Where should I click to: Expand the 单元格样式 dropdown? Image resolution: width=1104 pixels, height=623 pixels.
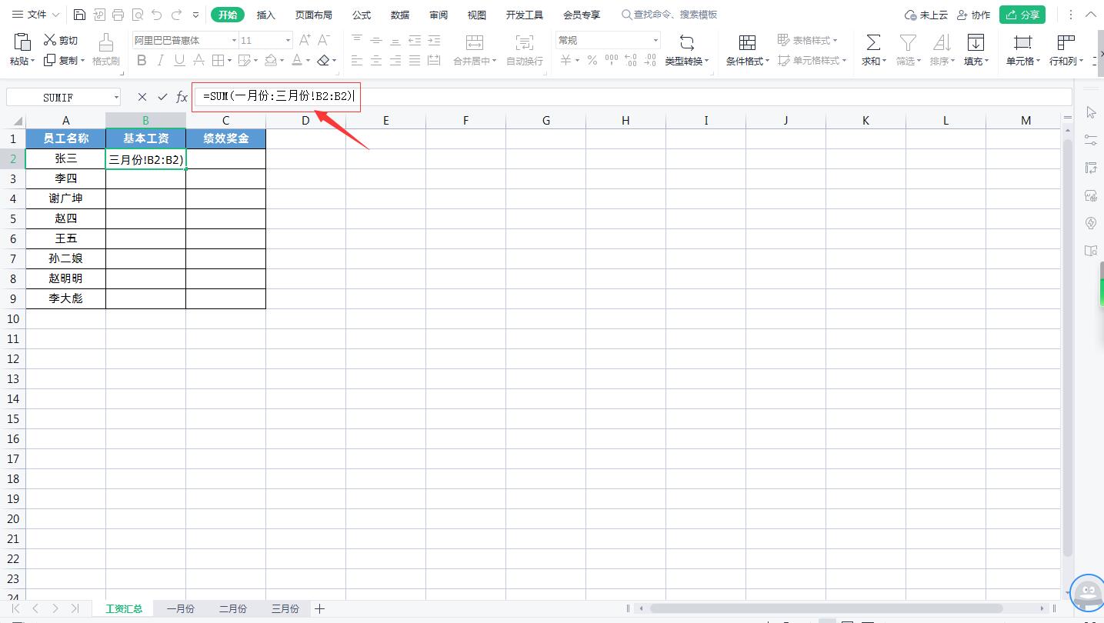(x=844, y=61)
